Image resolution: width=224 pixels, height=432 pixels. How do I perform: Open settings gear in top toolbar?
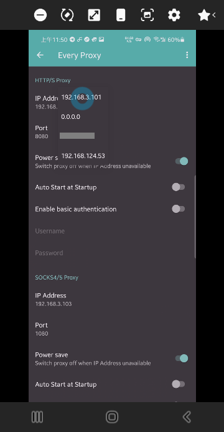coord(174,15)
